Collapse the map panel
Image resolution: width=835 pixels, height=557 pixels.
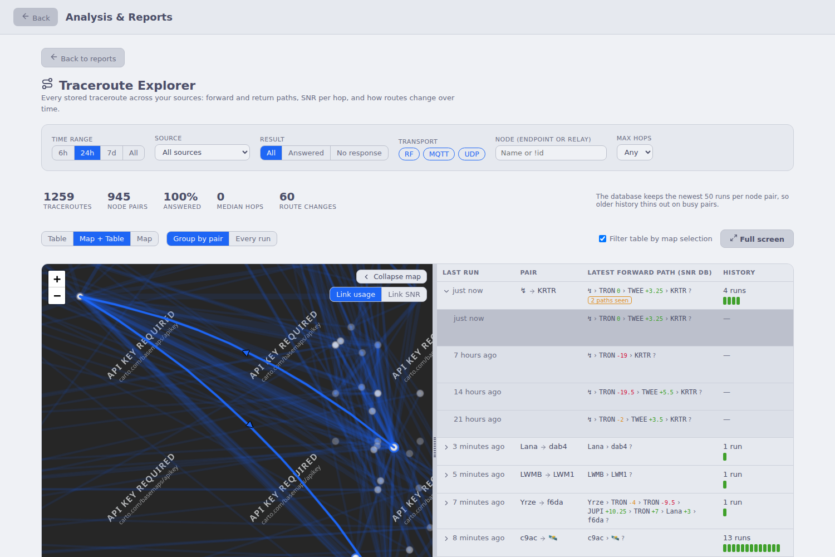(x=391, y=277)
